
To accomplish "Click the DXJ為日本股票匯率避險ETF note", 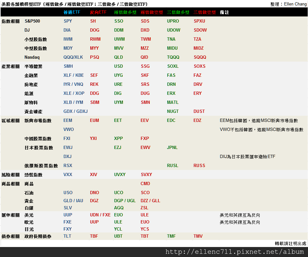I will [x=247, y=156].
